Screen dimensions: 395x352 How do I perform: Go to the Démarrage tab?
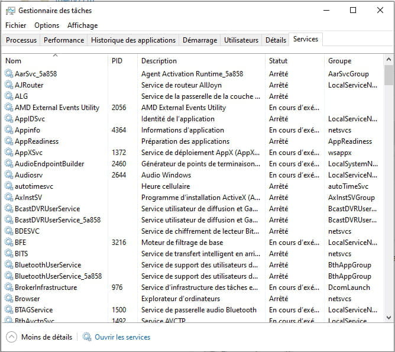coord(200,40)
